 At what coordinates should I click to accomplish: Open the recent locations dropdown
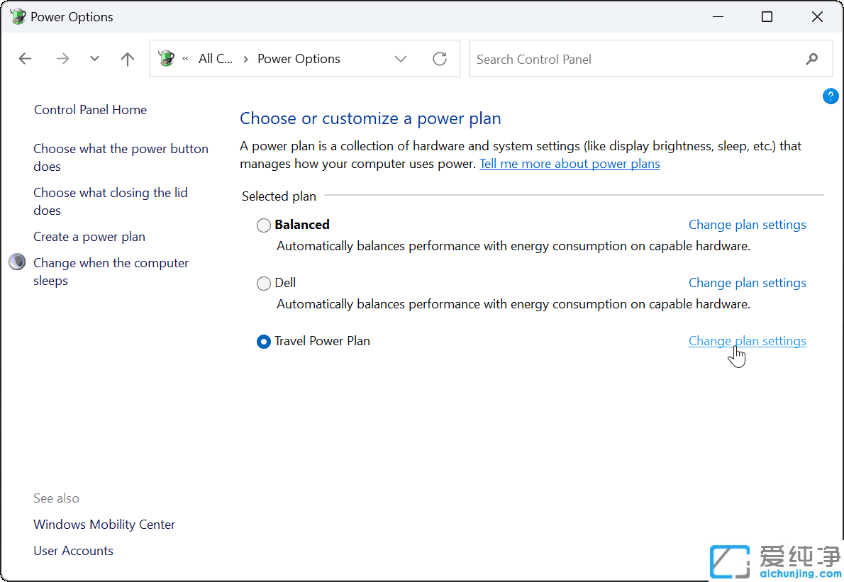click(x=94, y=59)
